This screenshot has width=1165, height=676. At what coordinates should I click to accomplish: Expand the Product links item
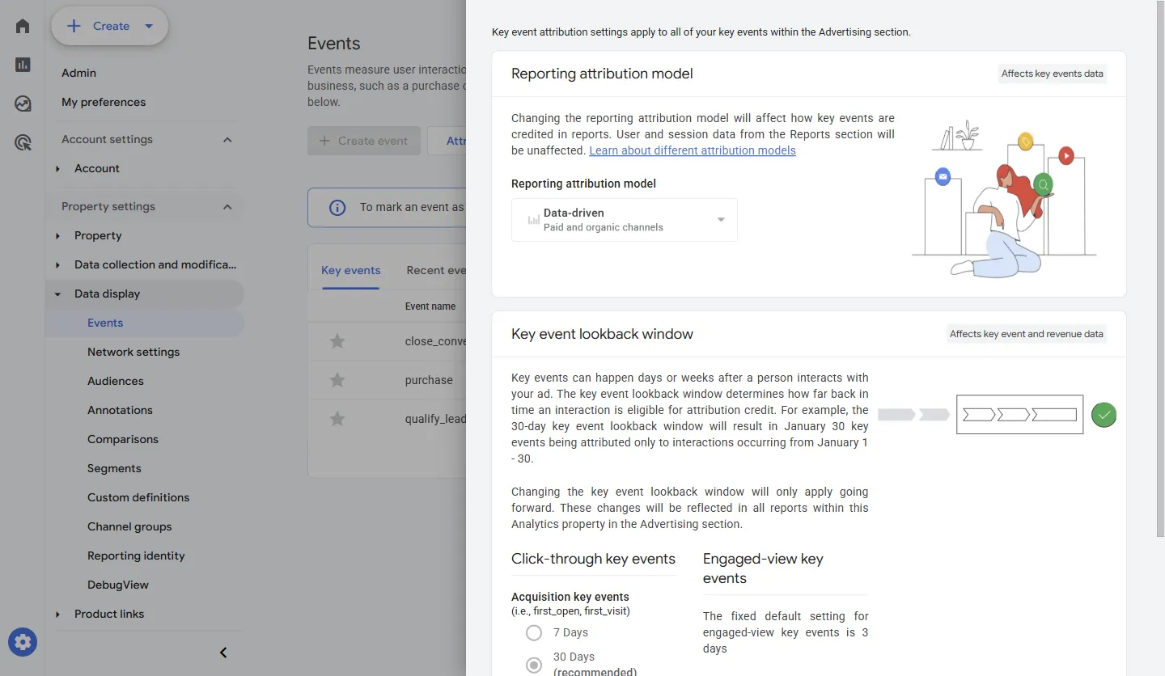pyautogui.click(x=58, y=615)
